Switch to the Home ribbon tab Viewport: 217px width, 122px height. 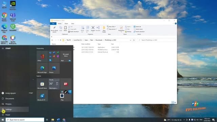coord(60,24)
